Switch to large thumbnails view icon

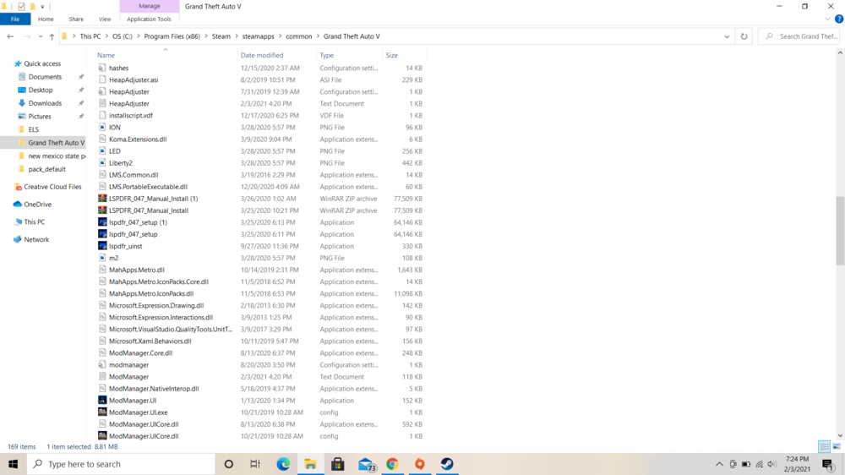point(837,446)
